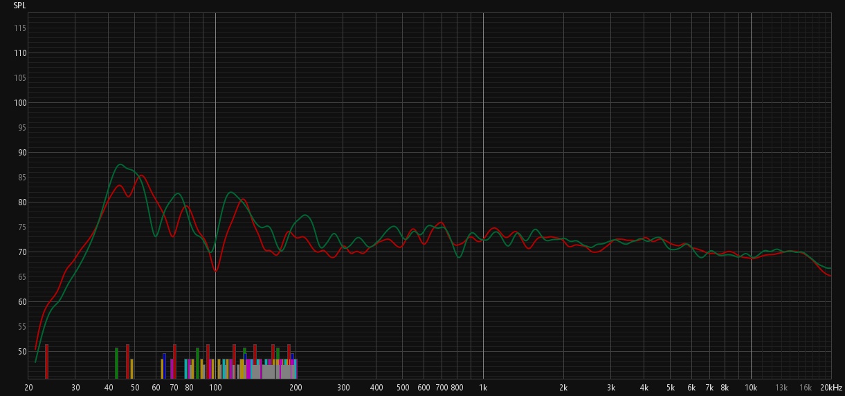Click the green mode bar left of 50 Hz

tap(116, 363)
